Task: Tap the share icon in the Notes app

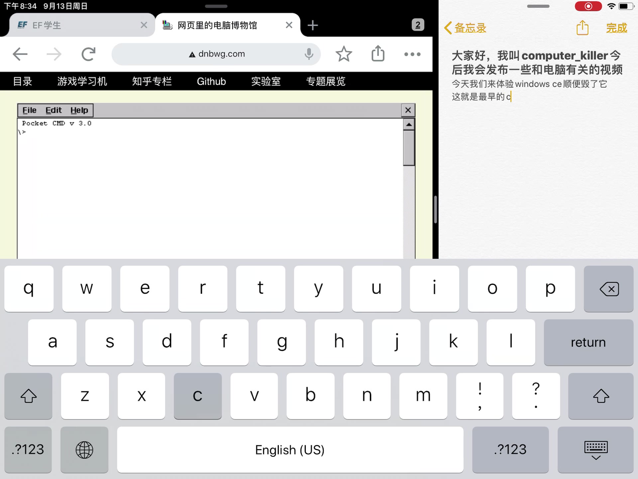Action: pyautogui.click(x=582, y=28)
